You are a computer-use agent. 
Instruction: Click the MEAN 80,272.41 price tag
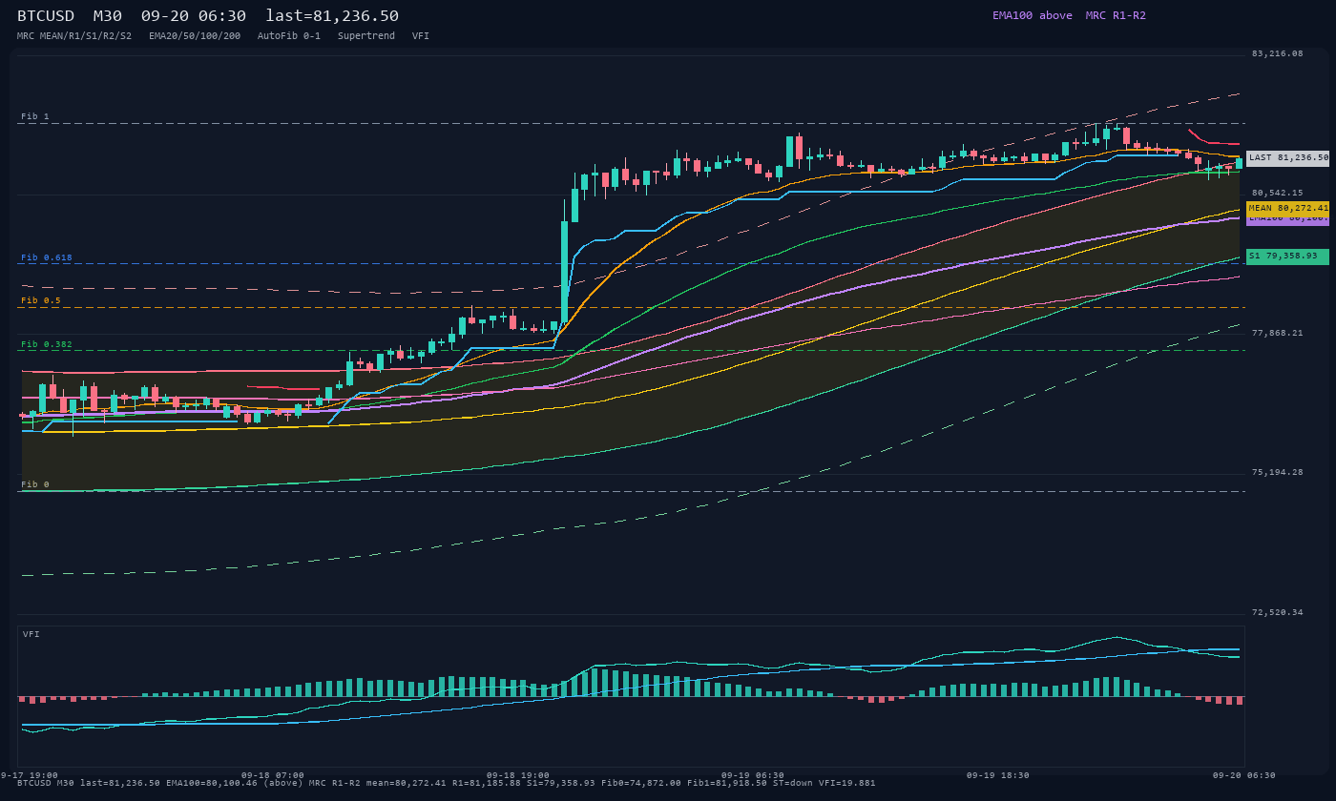coord(1287,208)
